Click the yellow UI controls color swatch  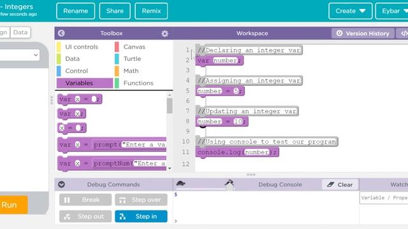(x=59, y=46)
